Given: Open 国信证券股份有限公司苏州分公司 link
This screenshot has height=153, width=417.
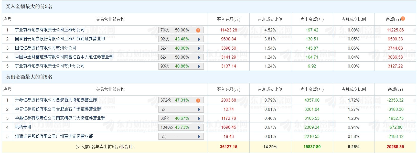Looking at the screenshot, I should (46, 48).
